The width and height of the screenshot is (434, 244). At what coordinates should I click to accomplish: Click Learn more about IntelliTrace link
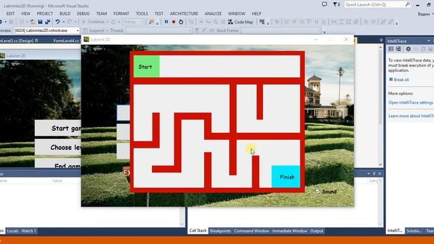click(411, 116)
